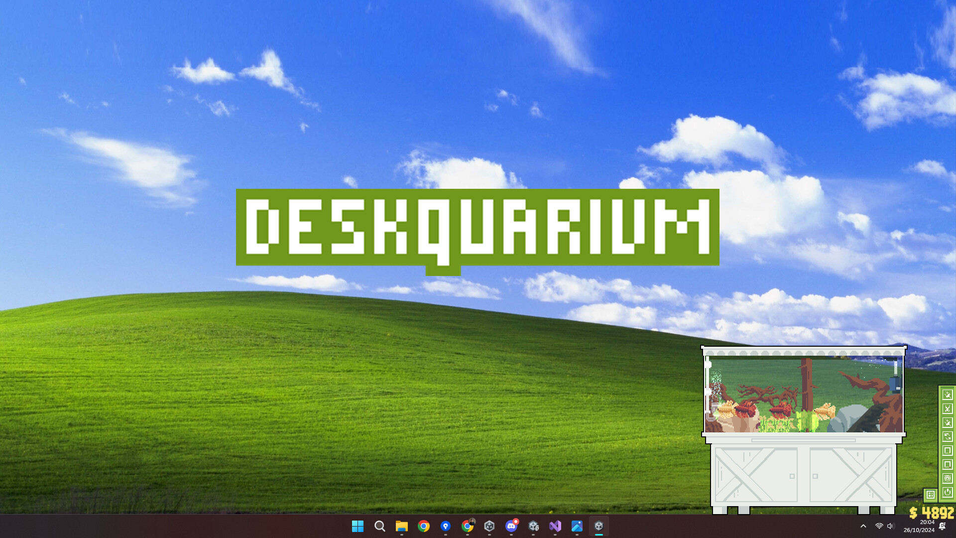This screenshot has height=538, width=956.
Task: Open the Windows Start menu
Action: (358, 526)
